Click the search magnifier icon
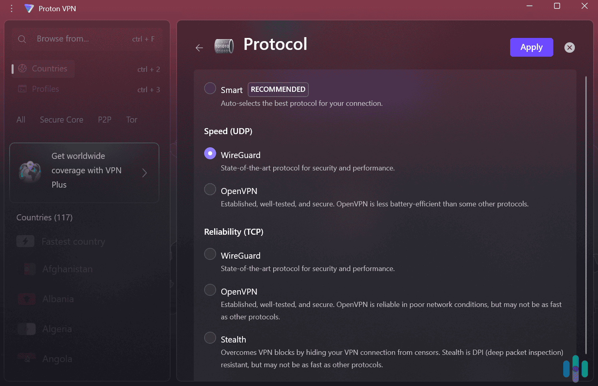The width and height of the screenshot is (598, 386). pyautogui.click(x=22, y=39)
